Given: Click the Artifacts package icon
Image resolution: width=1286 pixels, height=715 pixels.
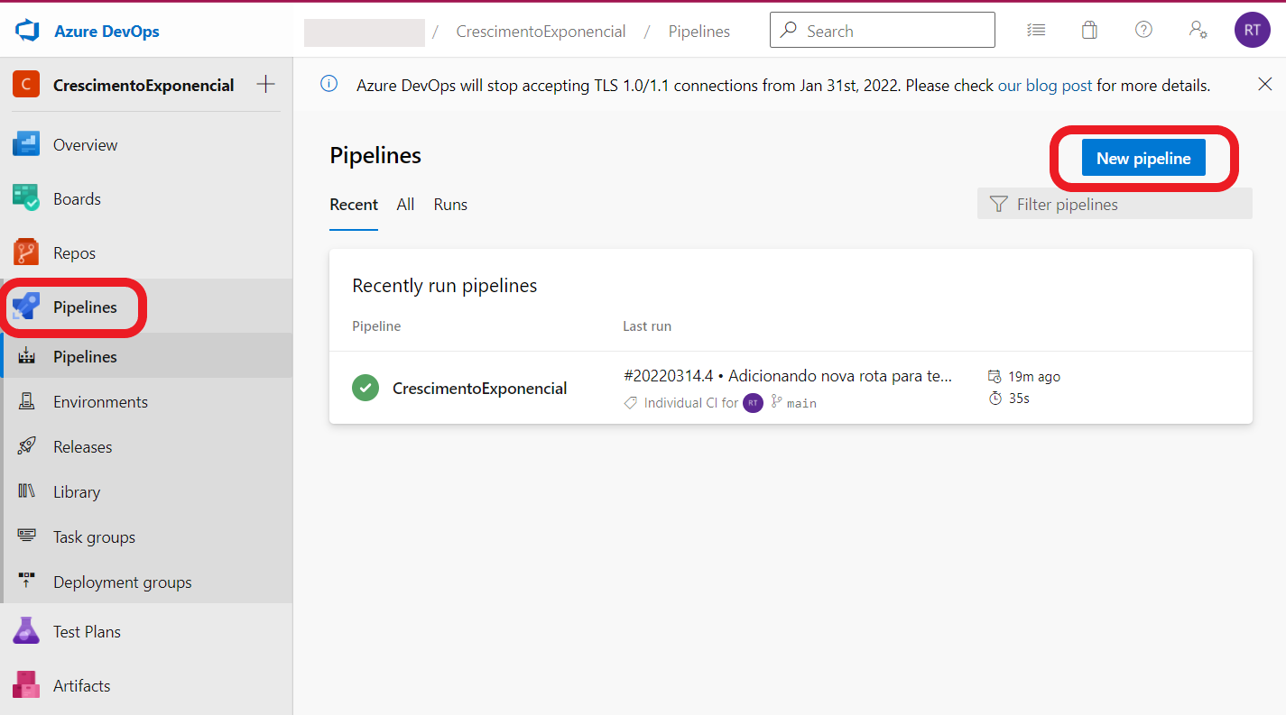Looking at the screenshot, I should [26, 685].
